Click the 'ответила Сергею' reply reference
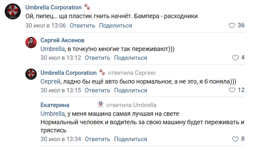The height and width of the screenshot is (148, 253). point(132,72)
